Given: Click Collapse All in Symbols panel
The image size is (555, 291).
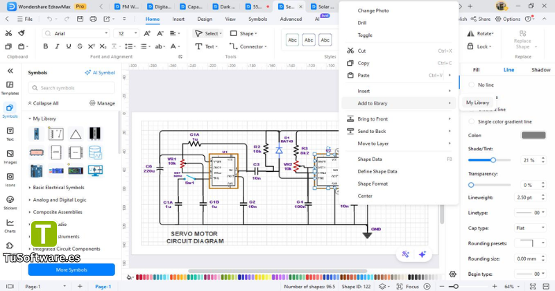Looking at the screenshot, I should point(43,103).
